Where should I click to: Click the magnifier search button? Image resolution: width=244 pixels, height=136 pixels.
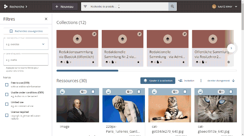pos(172,6)
